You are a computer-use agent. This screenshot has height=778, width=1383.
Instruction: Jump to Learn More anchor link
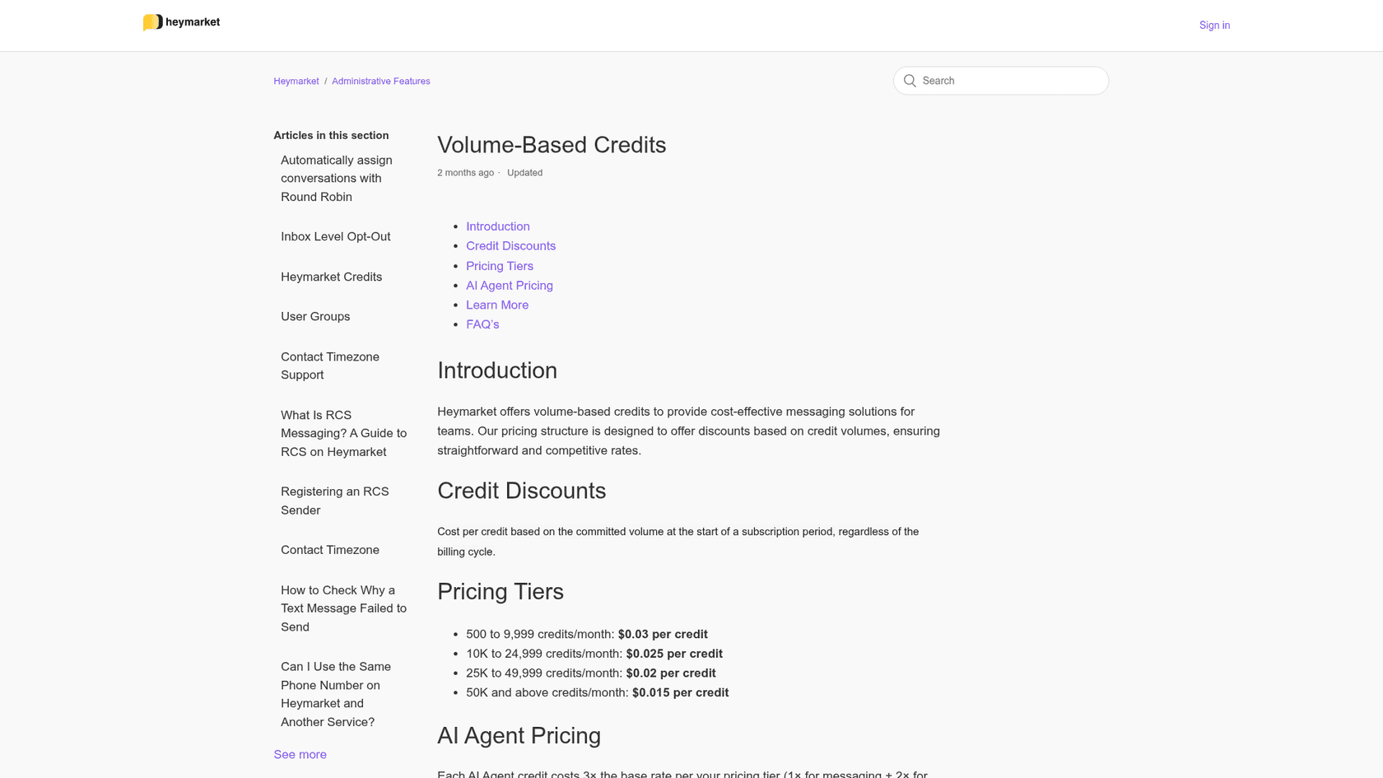[497, 305]
